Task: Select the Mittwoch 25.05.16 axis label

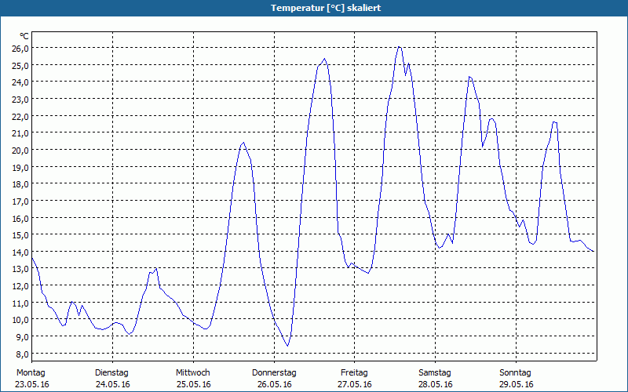Action: [193, 379]
